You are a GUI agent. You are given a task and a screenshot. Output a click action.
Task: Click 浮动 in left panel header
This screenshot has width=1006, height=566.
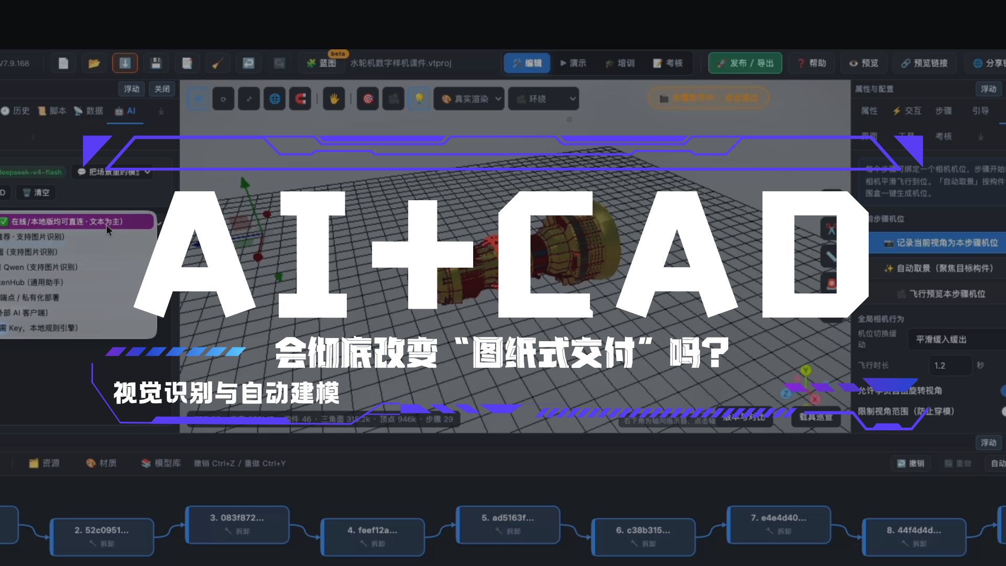tap(132, 89)
